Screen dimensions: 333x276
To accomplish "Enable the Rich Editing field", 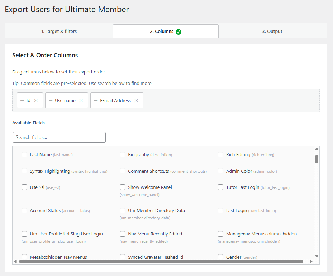I will point(220,154).
